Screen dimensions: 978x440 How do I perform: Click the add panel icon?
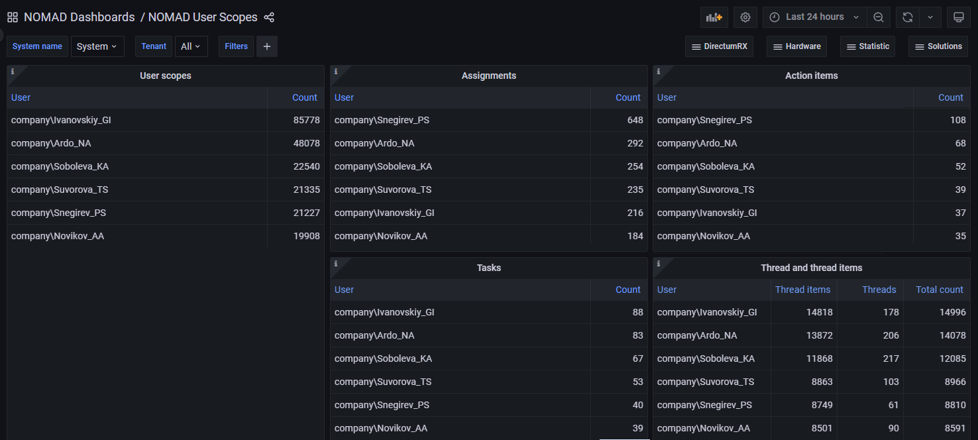pos(714,17)
